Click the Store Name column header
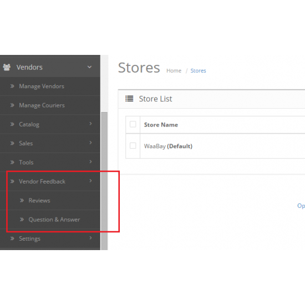Viewport: 305px width, 305px height. (161, 125)
